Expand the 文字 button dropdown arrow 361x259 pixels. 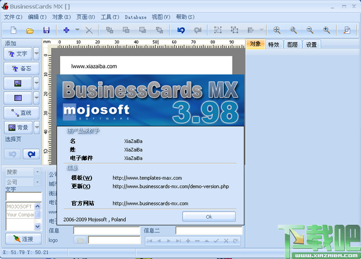click(x=36, y=53)
